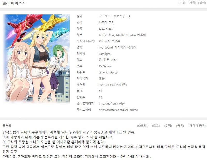Click the genre value 군, 전투, 기타

[108, 60]
